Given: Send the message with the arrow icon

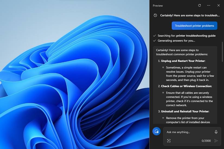Looking at the screenshot, I should pos(216,141).
